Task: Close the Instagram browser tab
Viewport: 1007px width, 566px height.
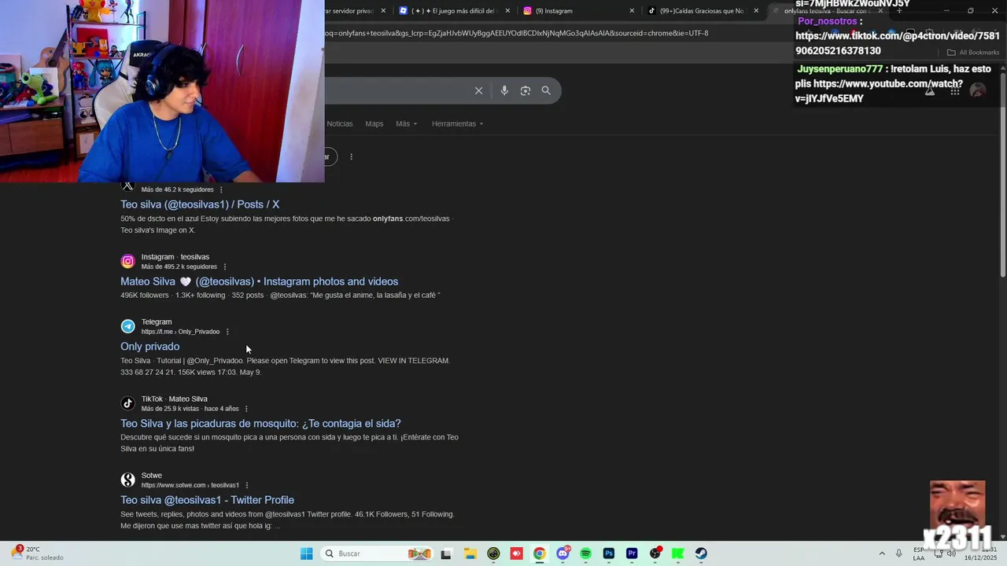Action: (x=632, y=11)
